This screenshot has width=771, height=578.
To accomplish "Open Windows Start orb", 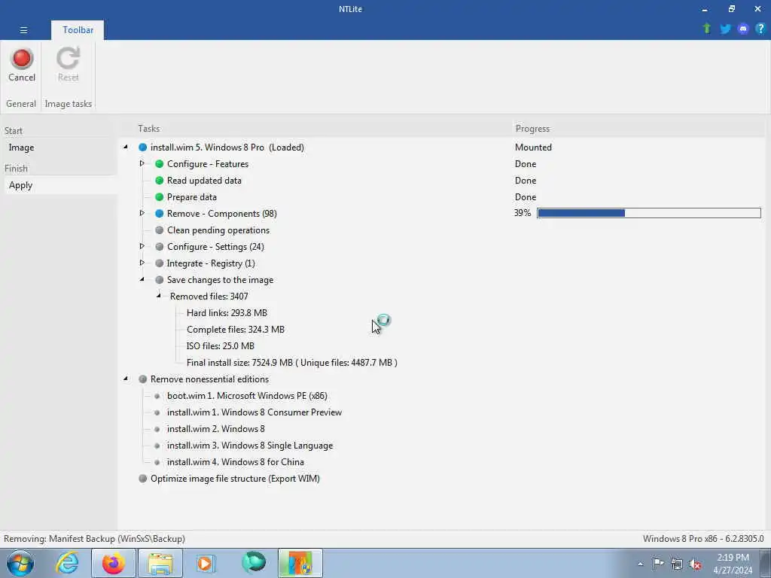I will point(20,563).
